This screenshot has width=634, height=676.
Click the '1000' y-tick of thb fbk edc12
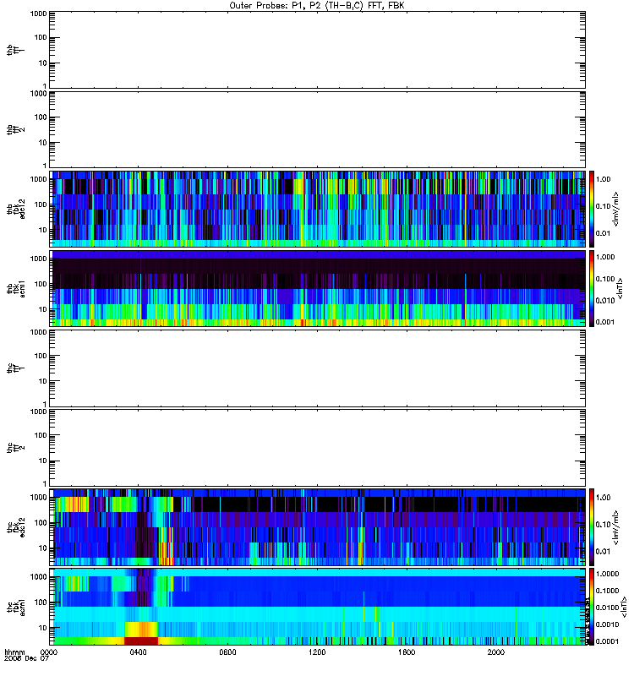coord(38,179)
